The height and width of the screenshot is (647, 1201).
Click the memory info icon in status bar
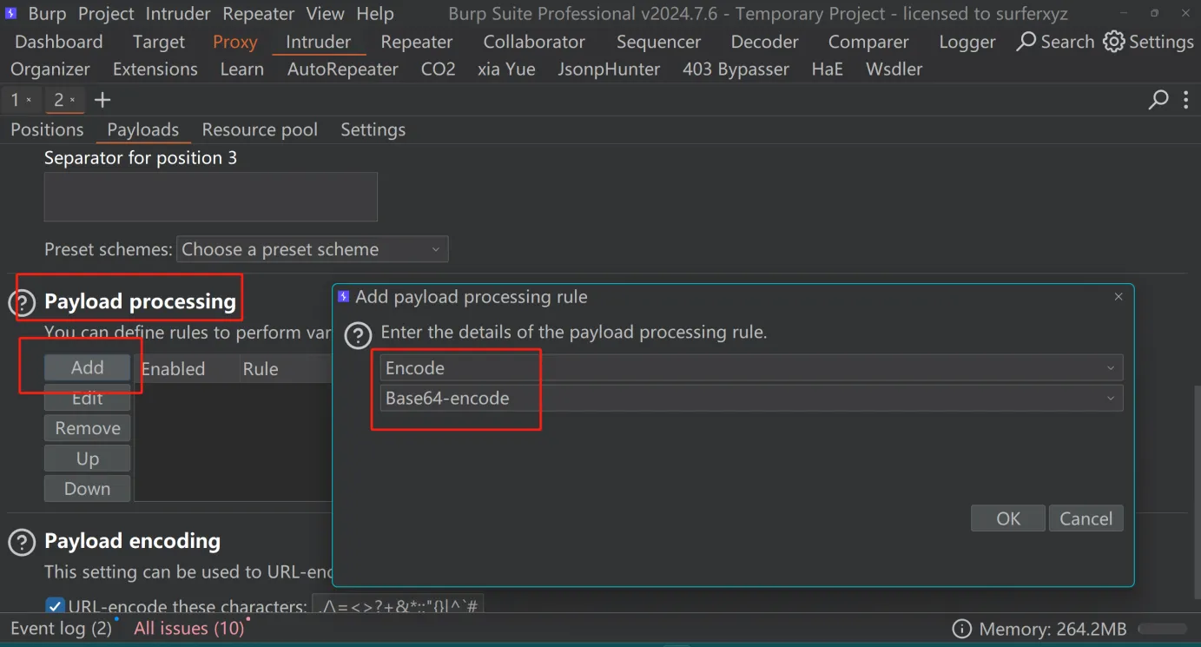[x=961, y=629]
